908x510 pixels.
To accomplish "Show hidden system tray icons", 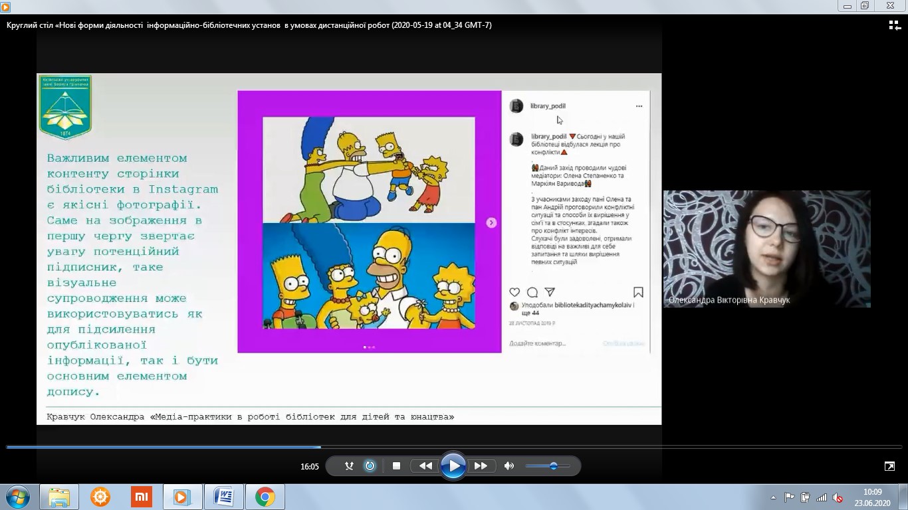I will [773, 497].
